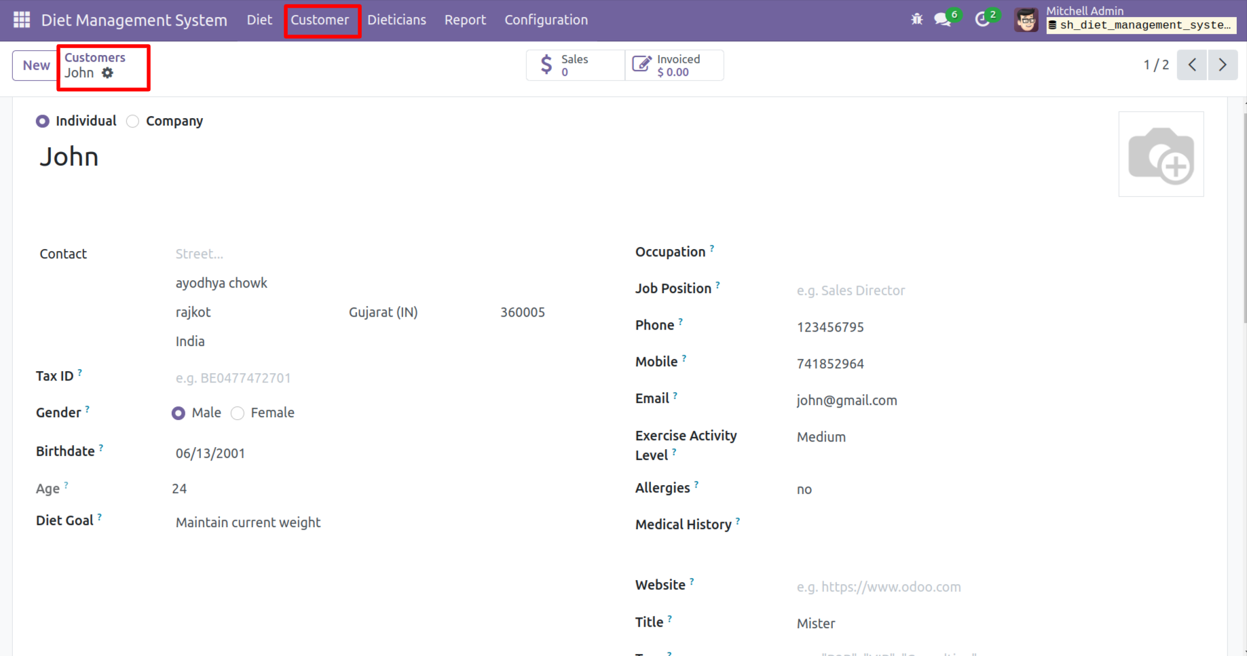This screenshot has width=1247, height=656.
Task: Click Mitchell Admin avatar picture
Action: click(x=1026, y=20)
